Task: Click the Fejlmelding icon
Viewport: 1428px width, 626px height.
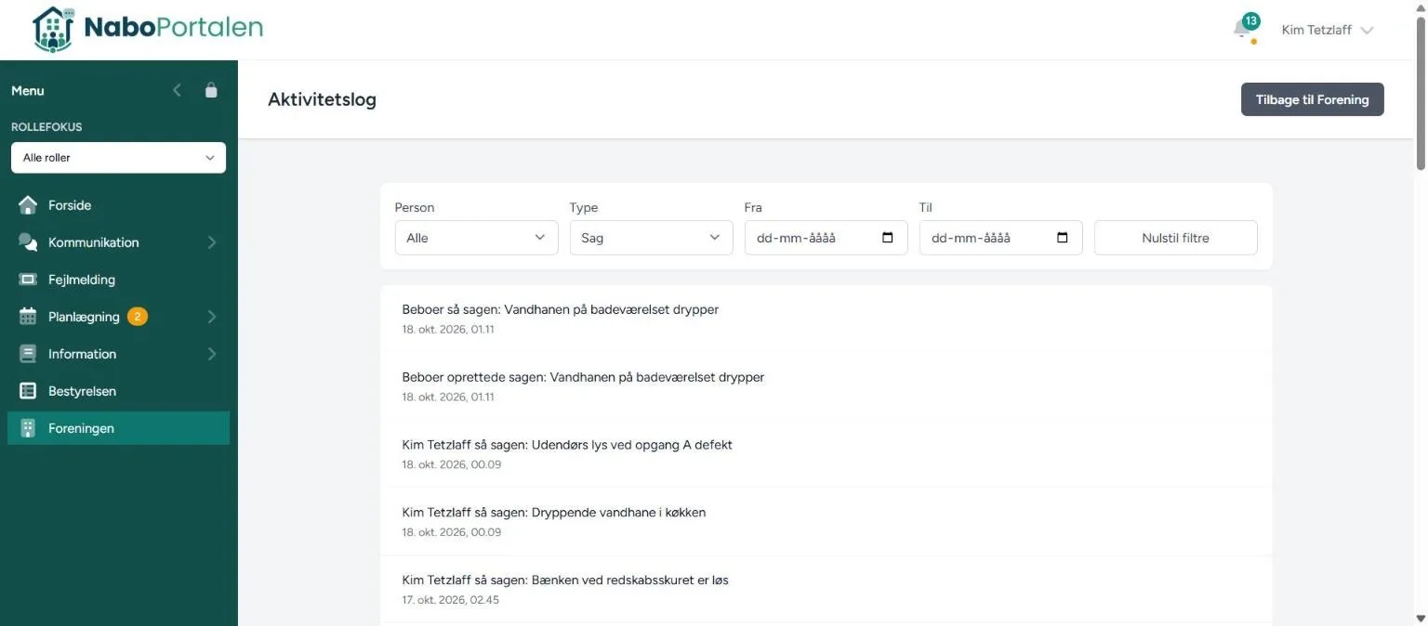Action: coord(28,280)
